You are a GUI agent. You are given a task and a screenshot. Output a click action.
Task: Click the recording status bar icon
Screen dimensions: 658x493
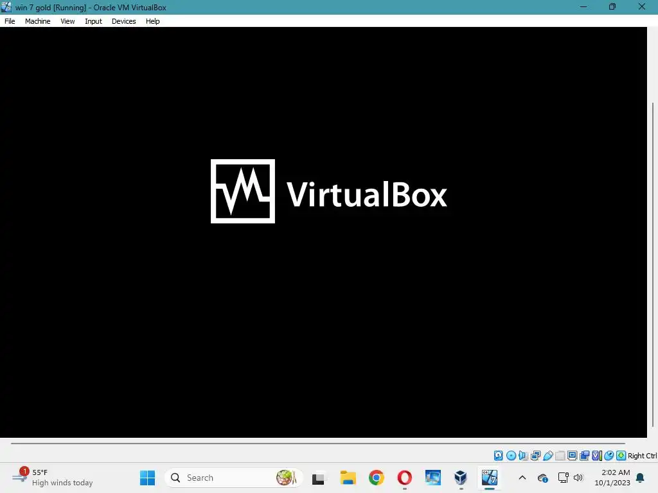point(584,455)
